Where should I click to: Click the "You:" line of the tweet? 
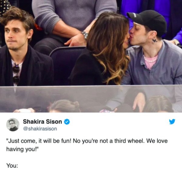click(x=12, y=166)
